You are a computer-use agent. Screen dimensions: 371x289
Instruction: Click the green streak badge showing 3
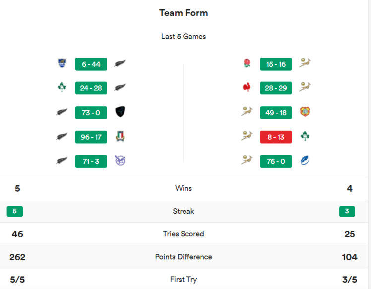click(347, 211)
